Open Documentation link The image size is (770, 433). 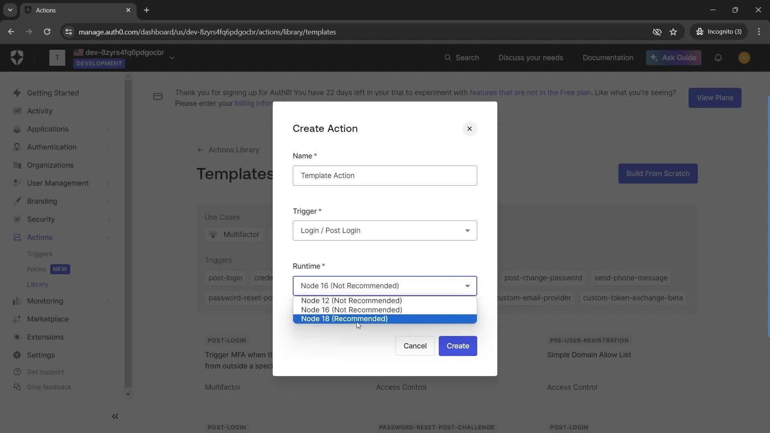[608, 58]
